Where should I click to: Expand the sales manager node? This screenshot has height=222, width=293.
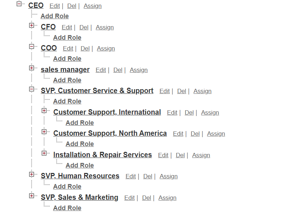[x=31, y=68]
